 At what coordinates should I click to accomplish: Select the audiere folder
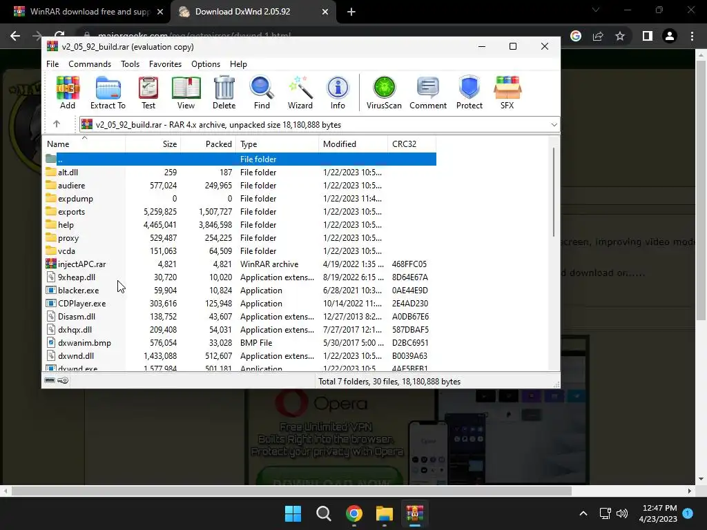coord(71,185)
